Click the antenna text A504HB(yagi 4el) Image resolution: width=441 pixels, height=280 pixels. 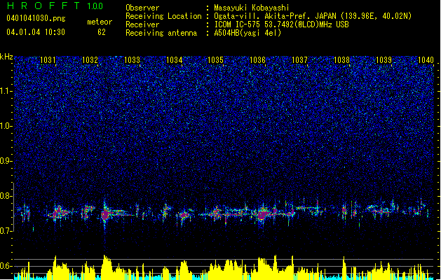coord(247,33)
